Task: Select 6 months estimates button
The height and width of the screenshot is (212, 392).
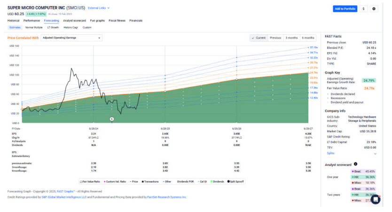Action: 308,38
